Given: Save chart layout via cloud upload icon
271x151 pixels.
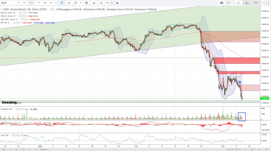Looking at the screenshot, I should tap(247, 3).
